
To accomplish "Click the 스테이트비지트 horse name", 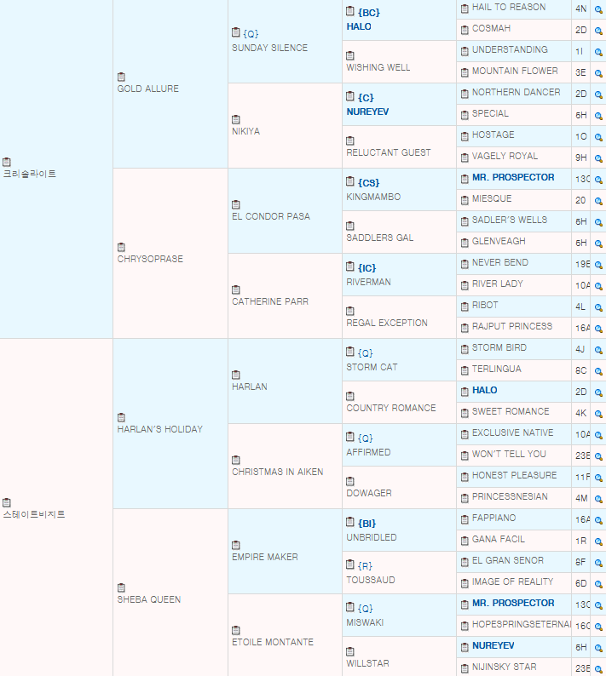I will tap(34, 514).
